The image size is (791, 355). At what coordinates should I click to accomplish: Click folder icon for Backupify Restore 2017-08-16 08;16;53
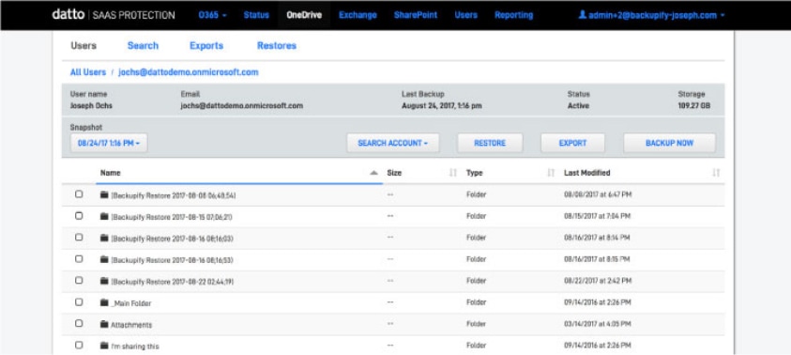click(x=104, y=259)
